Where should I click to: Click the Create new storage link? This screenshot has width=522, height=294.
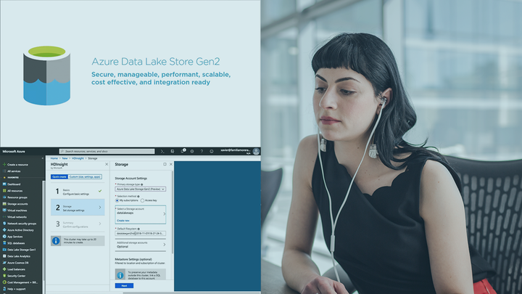click(123, 221)
